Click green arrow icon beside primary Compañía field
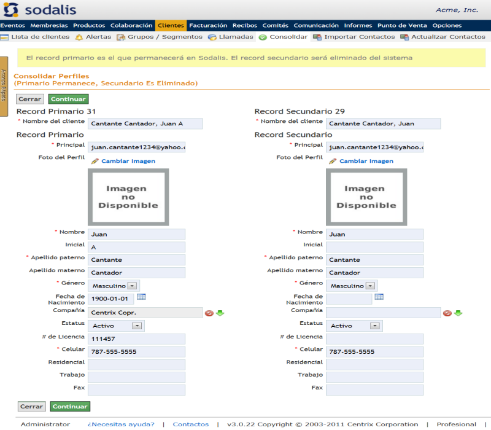Image resolution: width=491 pixels, height=430 pixels. [220, 313]
